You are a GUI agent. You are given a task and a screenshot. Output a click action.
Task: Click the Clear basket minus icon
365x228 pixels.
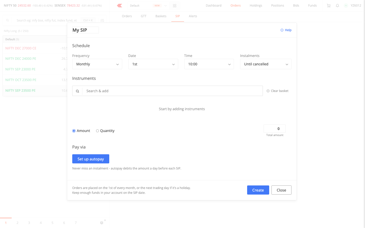268,91
